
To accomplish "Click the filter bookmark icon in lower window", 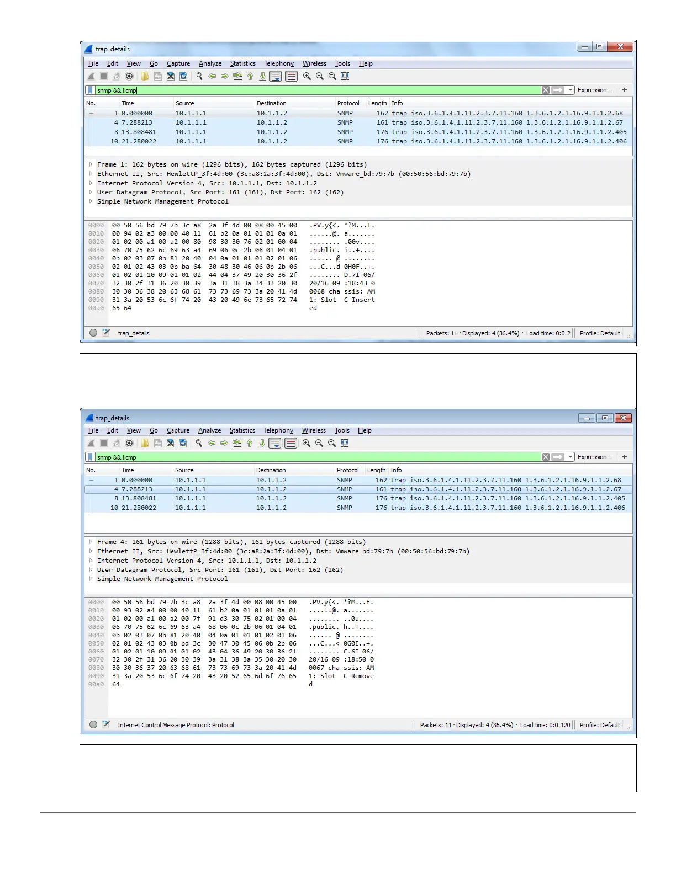I will pyautogui.click(x=90, y=457).
